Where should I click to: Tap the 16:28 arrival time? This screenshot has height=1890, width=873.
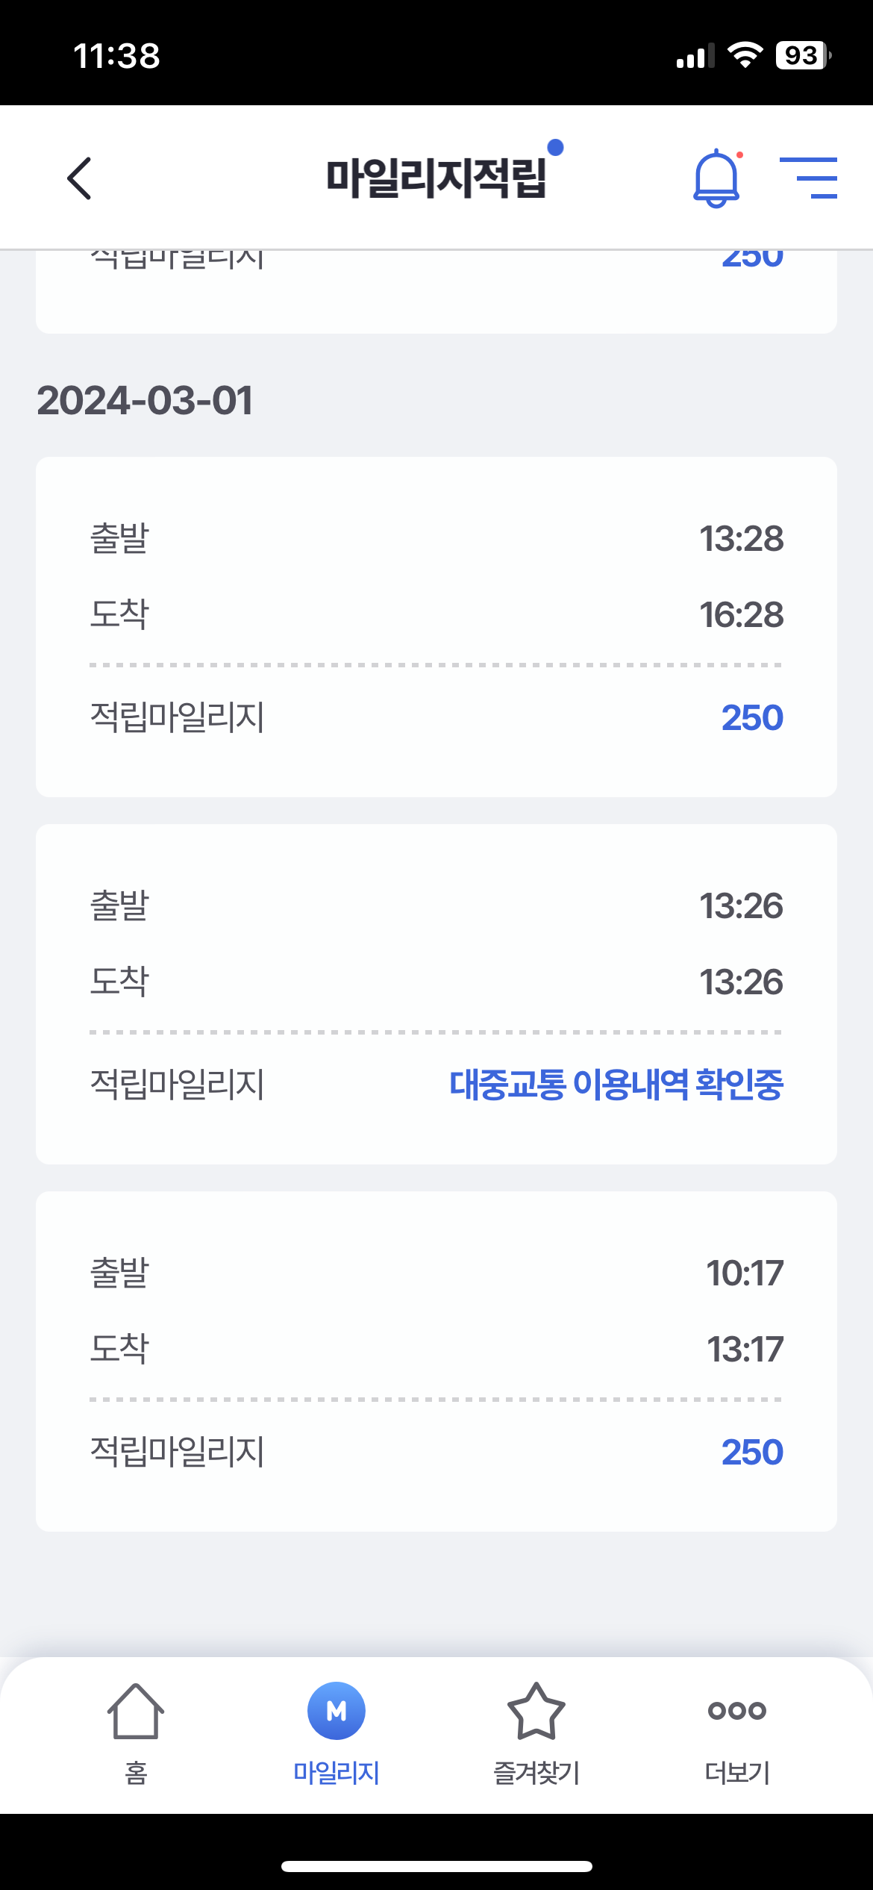(x=741, y=615)
